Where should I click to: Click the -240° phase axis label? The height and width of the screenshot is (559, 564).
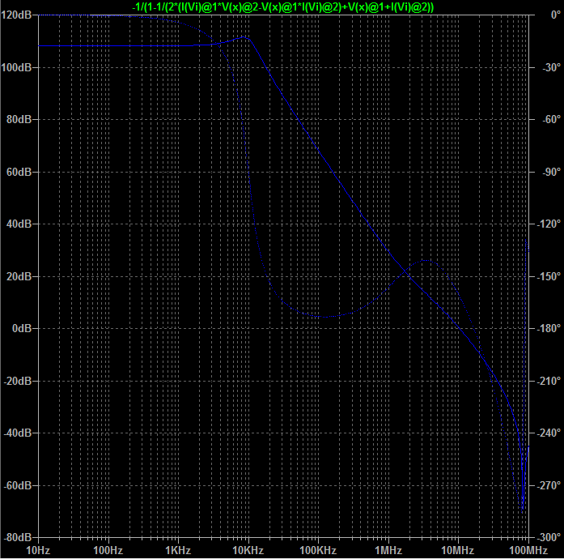pos(549,433)
